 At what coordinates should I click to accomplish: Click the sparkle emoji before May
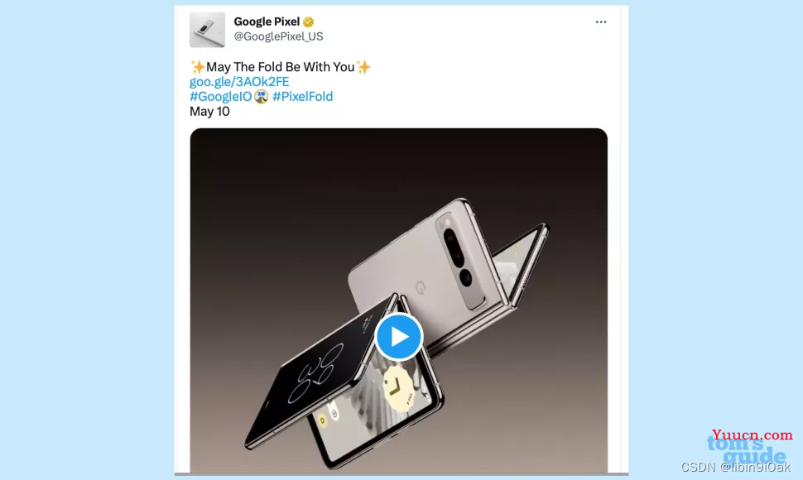(x=197, y=66)
